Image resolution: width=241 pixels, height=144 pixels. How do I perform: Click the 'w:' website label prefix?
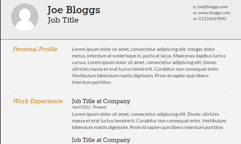click(x=195, y=13)
